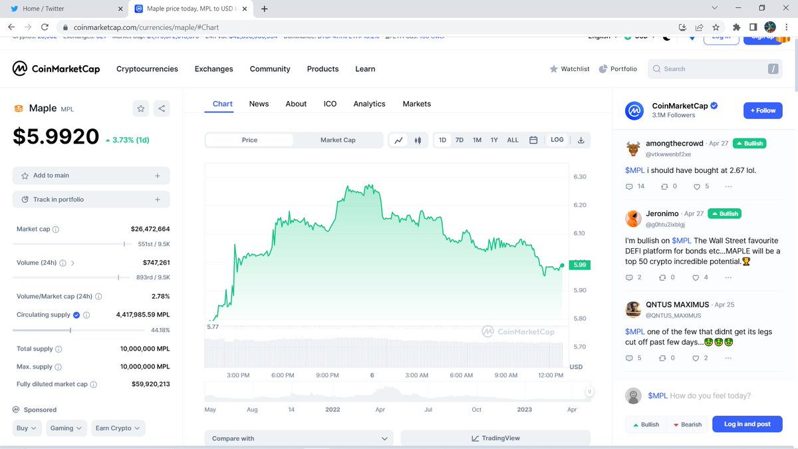798x449 pixels.
Task: Toggle dark mode moon icon
Action: tap(666, 38)
